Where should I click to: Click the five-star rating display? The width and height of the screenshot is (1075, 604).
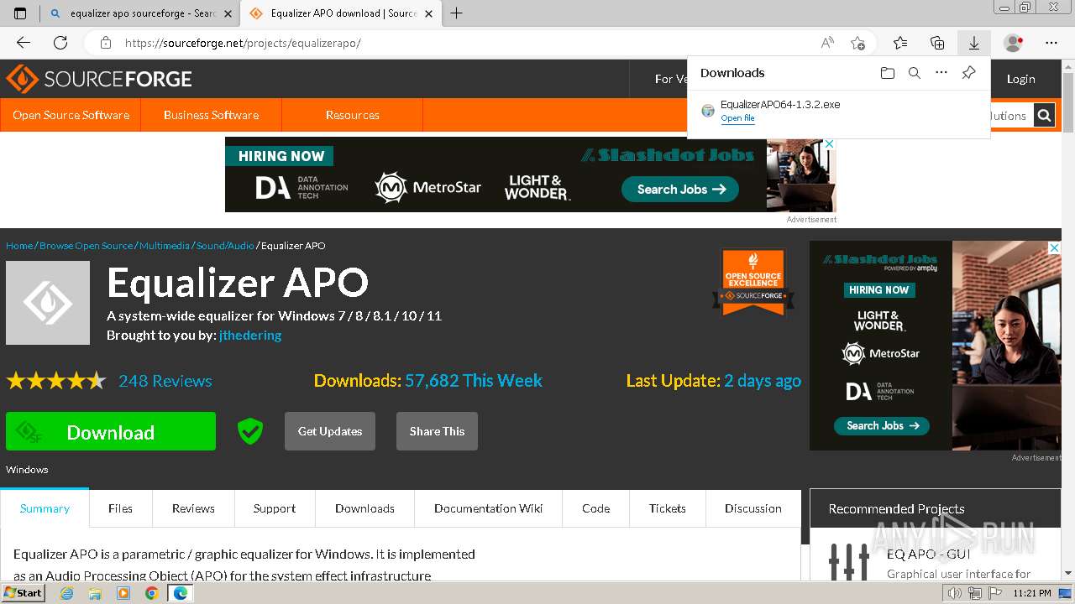[56, 381]
